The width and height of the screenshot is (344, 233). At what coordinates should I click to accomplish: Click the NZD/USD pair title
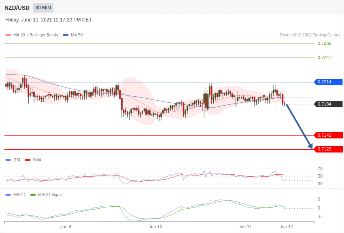[x=17, y=8]
